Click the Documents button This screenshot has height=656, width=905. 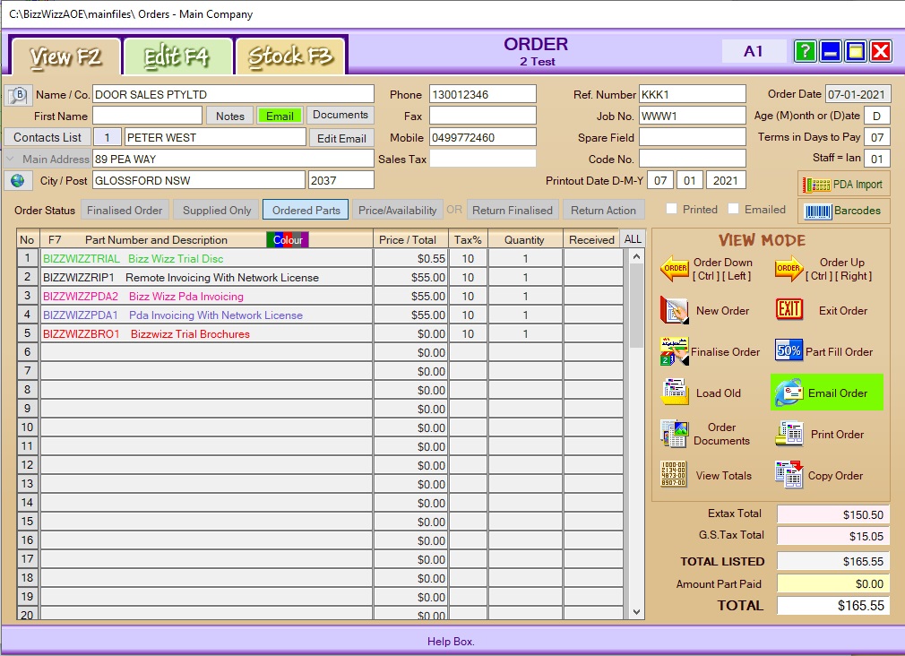click(x=340, y=115)
